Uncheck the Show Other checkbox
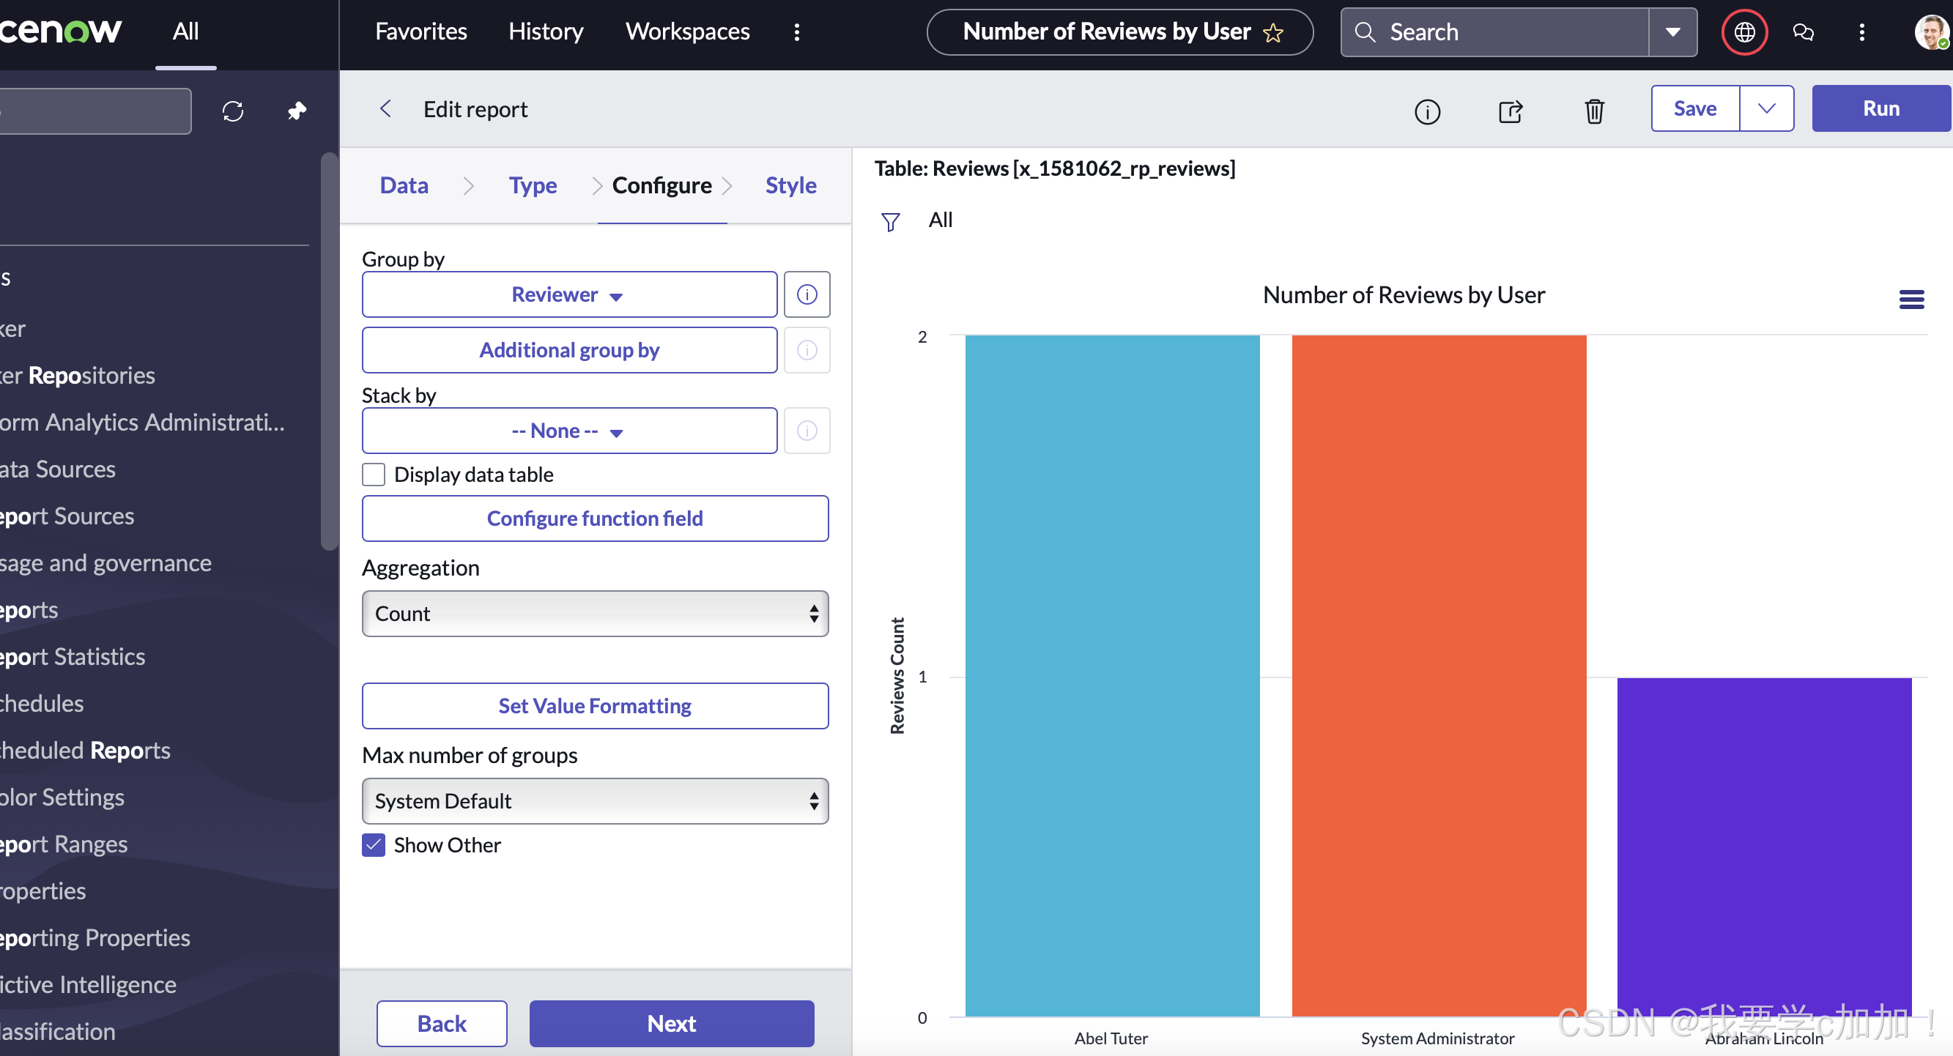 374,844
